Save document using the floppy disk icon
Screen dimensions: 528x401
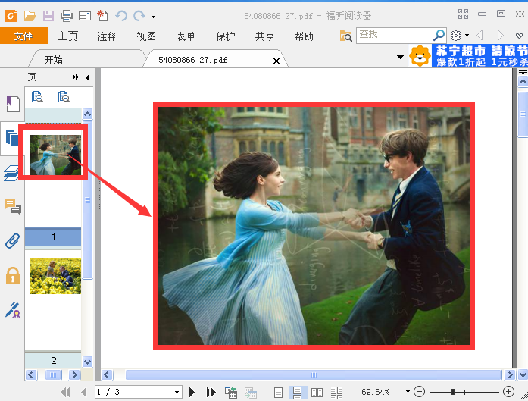pos(48,15)
